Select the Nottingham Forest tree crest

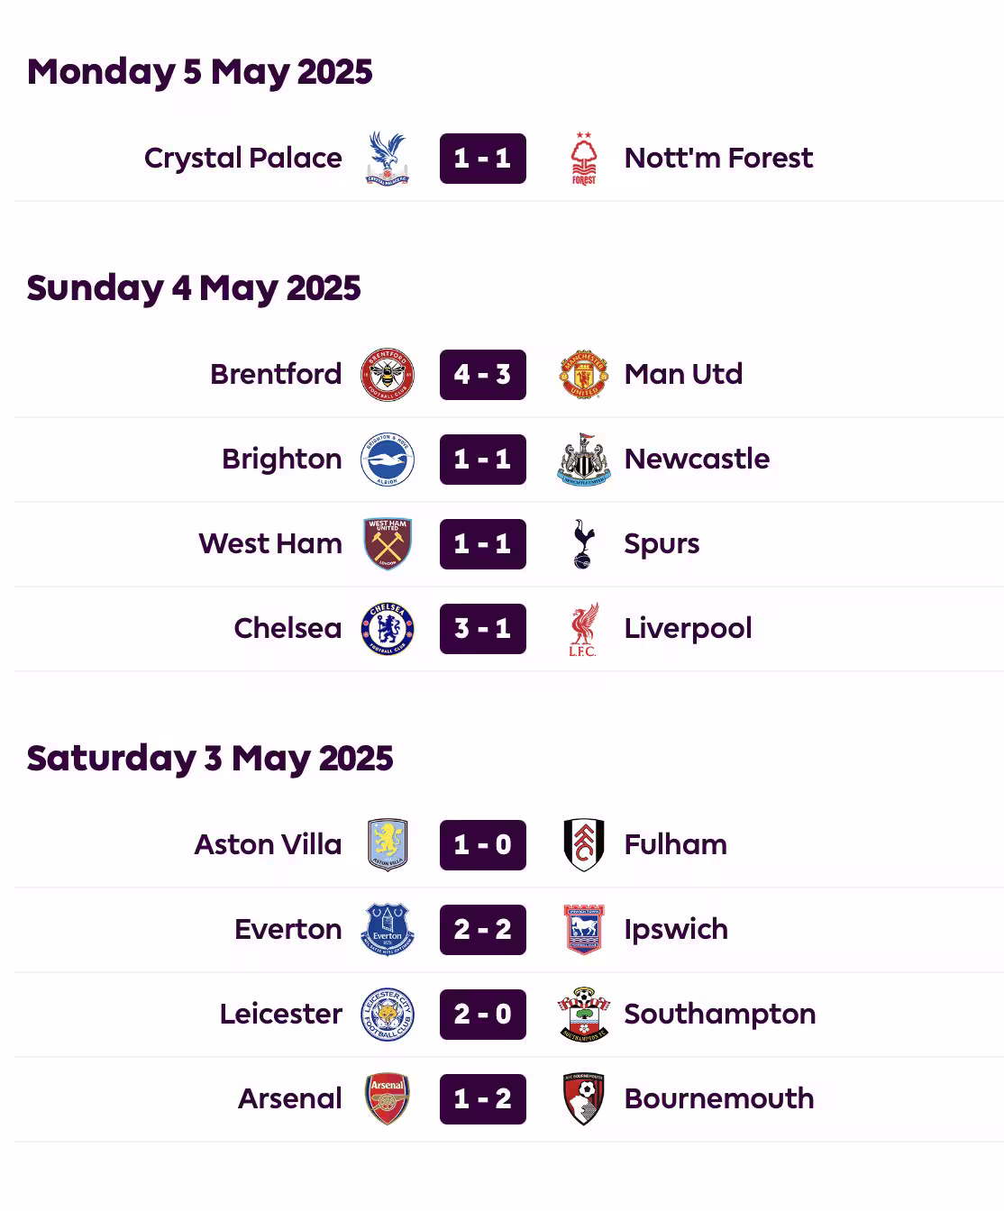584,159
